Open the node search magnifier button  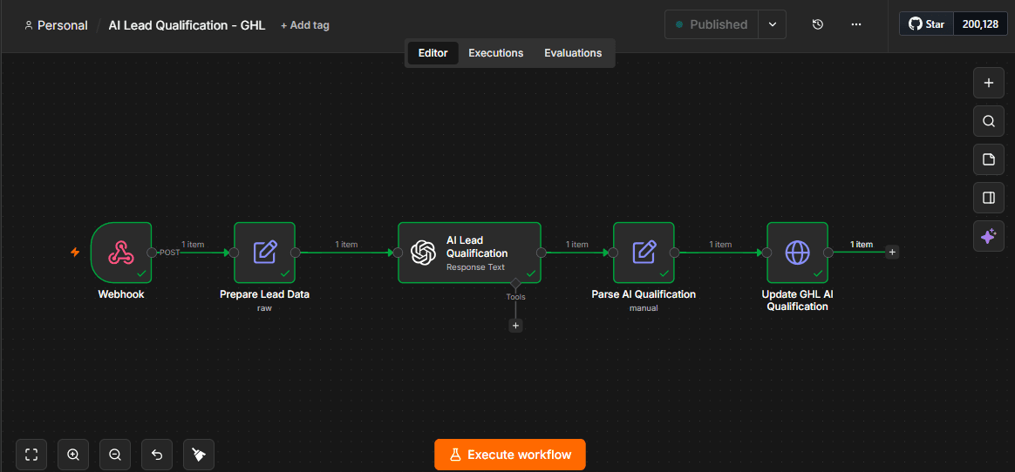[989, 121]
